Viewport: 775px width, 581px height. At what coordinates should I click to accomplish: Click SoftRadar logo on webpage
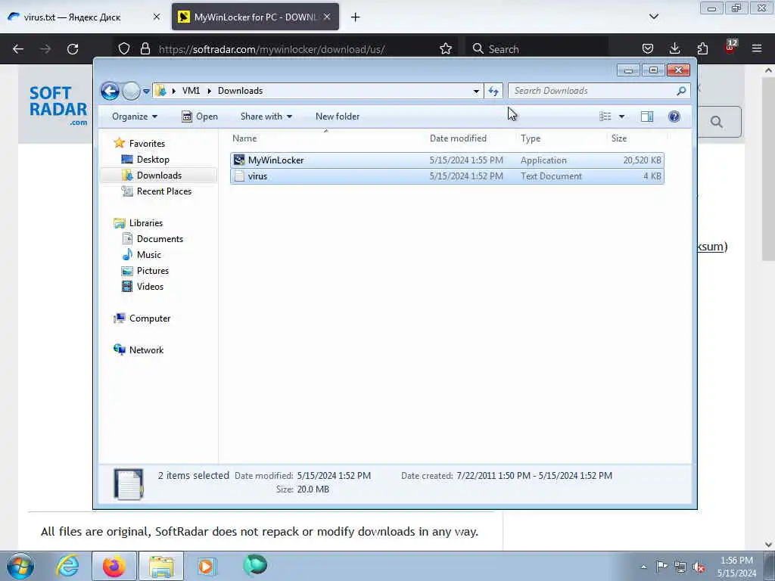[x=58, y=106]
